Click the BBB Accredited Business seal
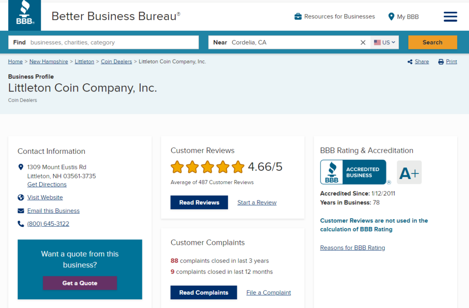469x308 pixels. coord(353,172)
